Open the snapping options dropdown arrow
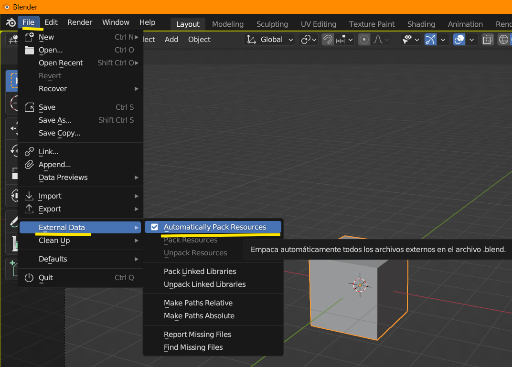The image size is (512, 367). pos(351,40)
